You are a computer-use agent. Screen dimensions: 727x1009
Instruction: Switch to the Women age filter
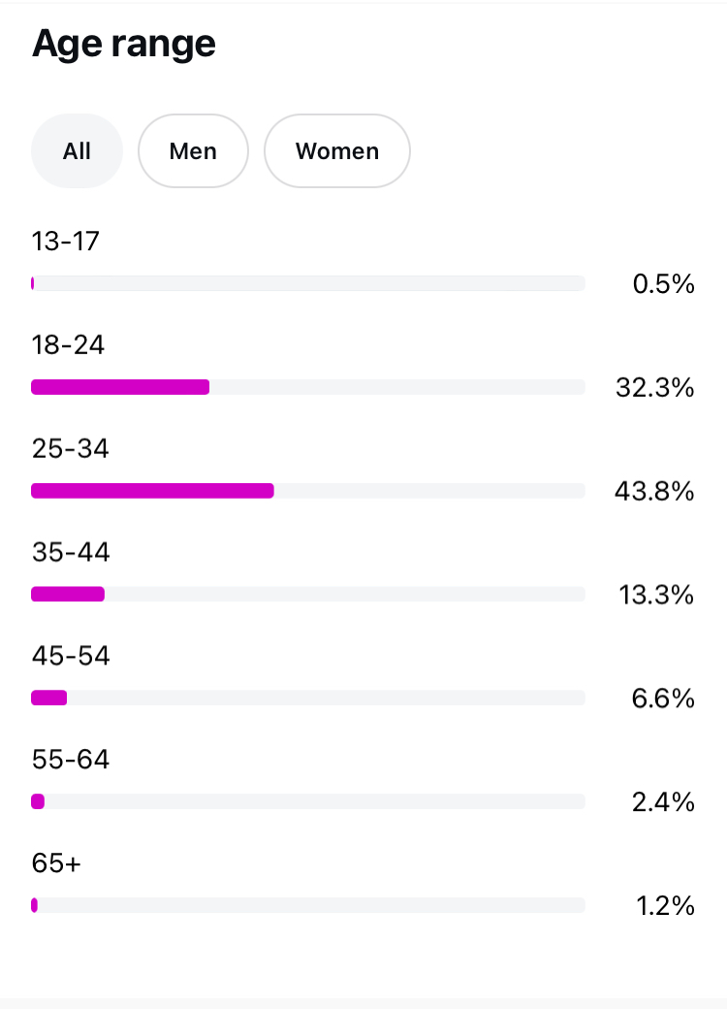(x=336, y=151)
